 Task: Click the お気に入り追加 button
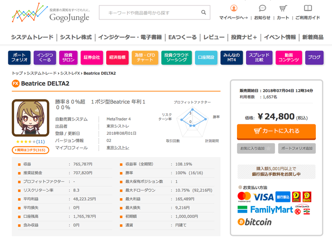256,148
